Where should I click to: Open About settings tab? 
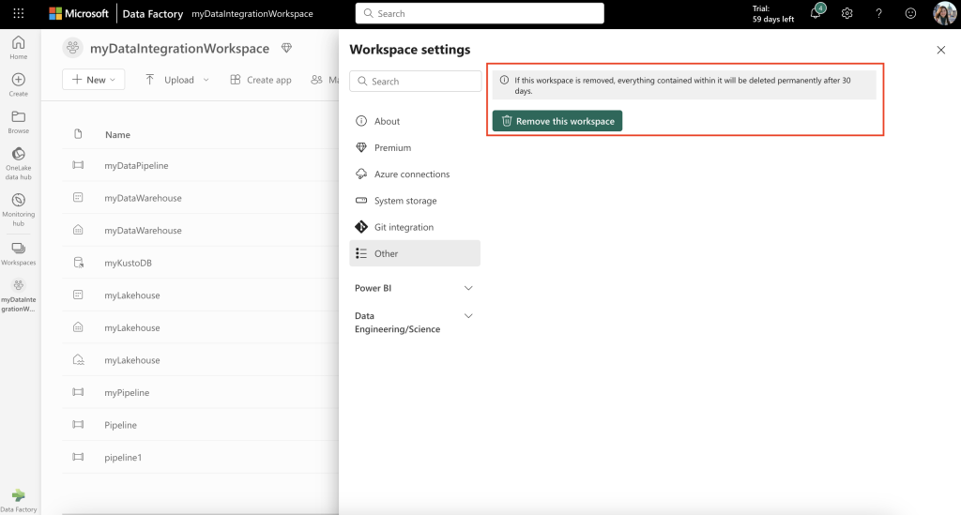(415, 121)
